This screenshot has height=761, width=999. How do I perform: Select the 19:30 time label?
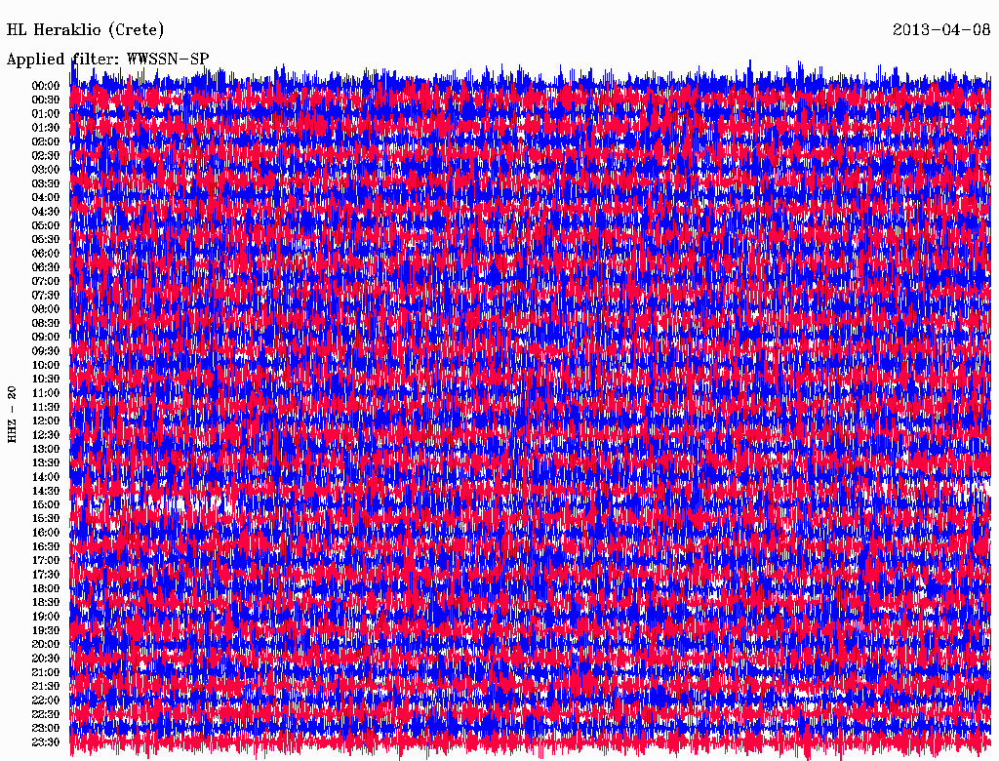pyautogui.click(x=45, y=630)
